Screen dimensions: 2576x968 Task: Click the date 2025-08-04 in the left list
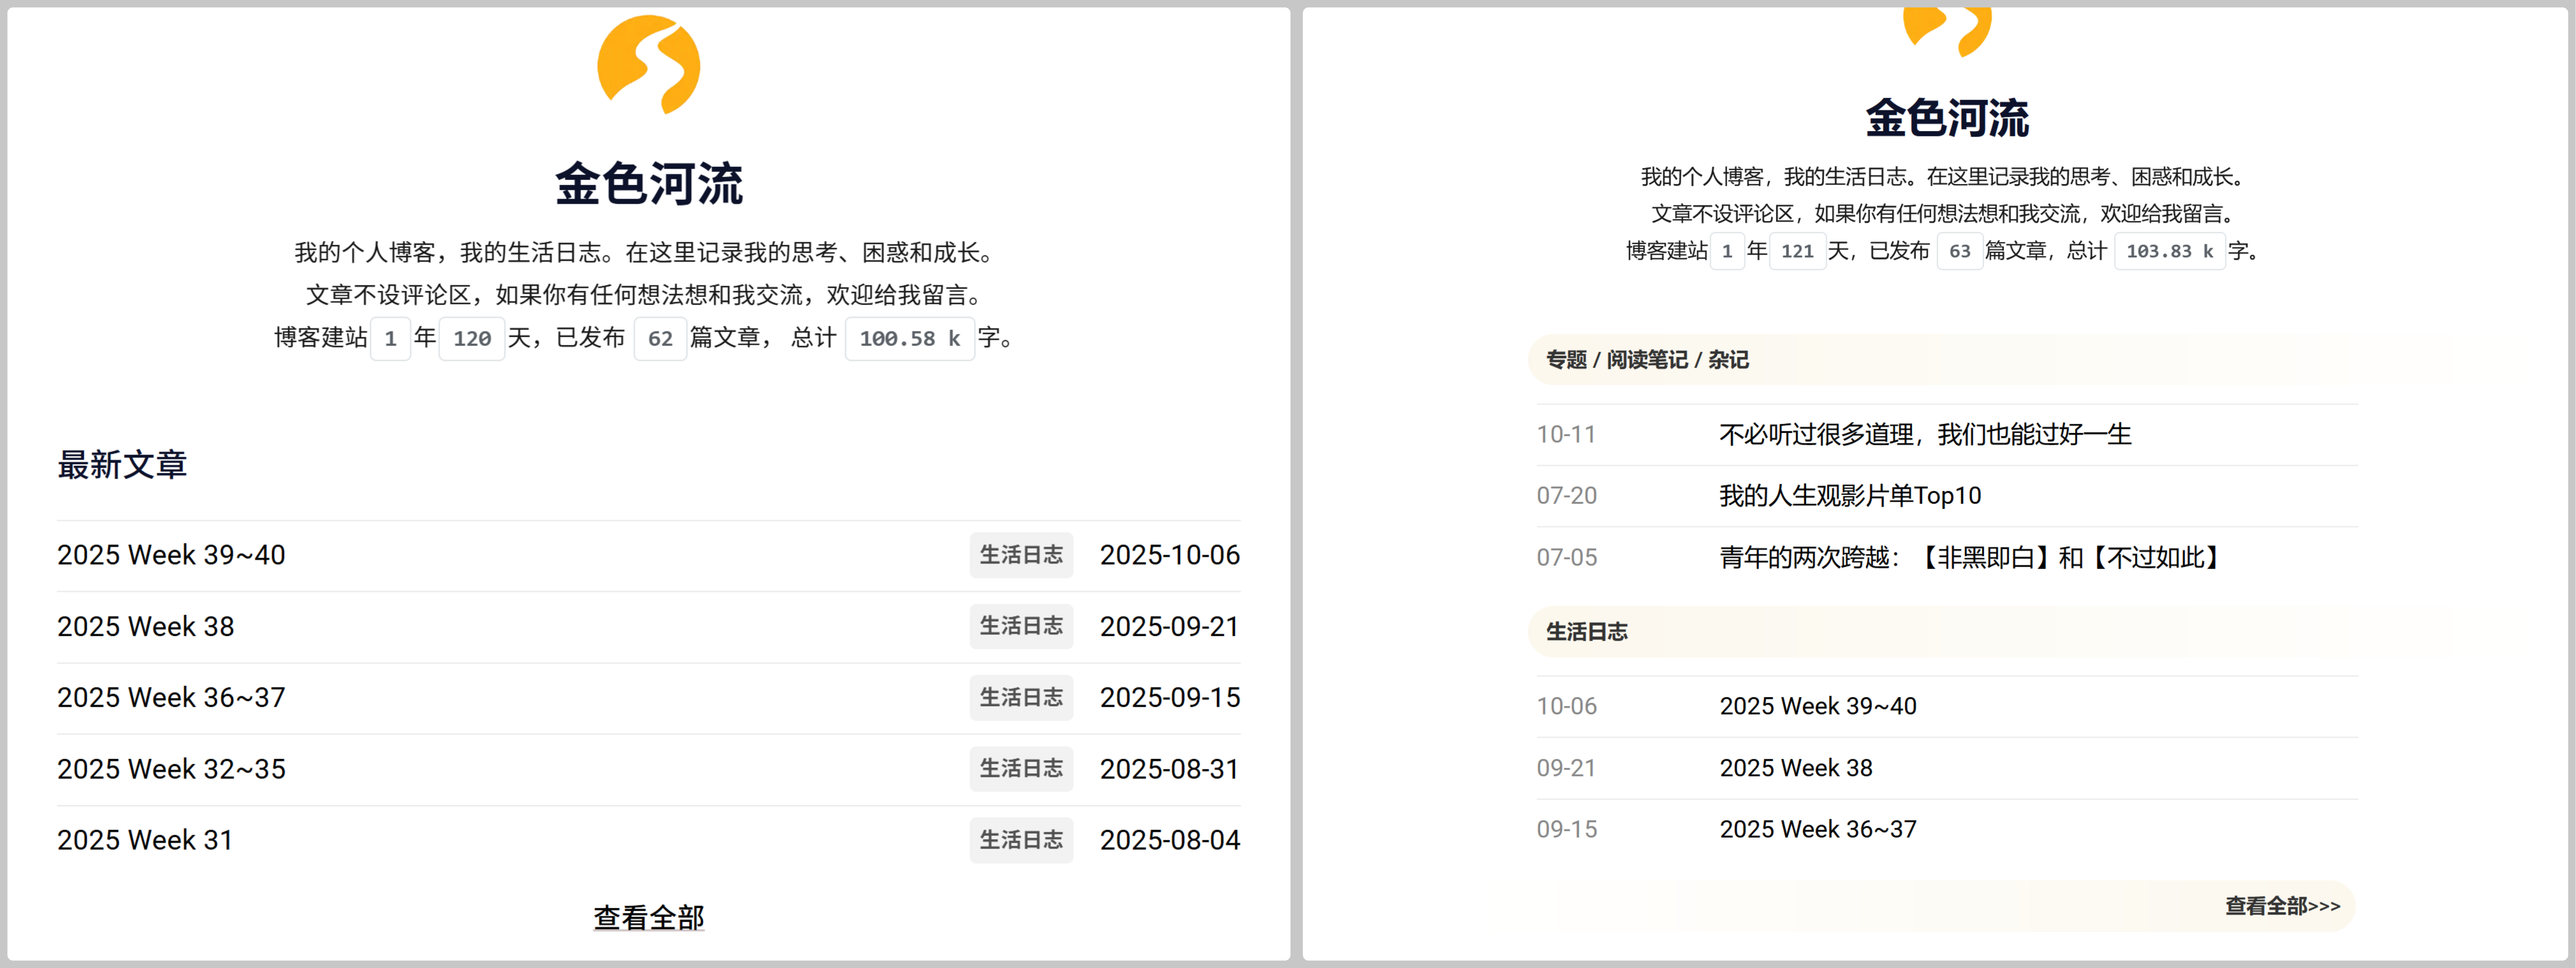click(x=1170, y=840)
